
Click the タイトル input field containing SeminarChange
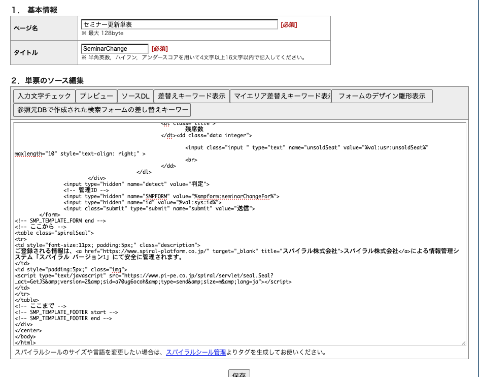pyautogui.click(x=115, y=49)
